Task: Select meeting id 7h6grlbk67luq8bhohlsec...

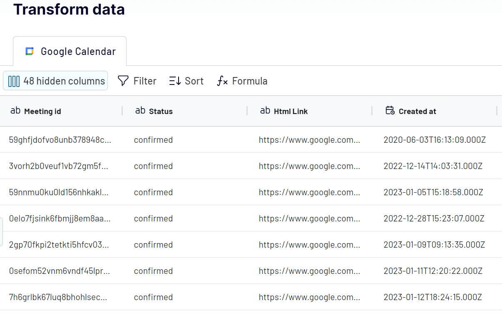Action: [x=58, y=297]
